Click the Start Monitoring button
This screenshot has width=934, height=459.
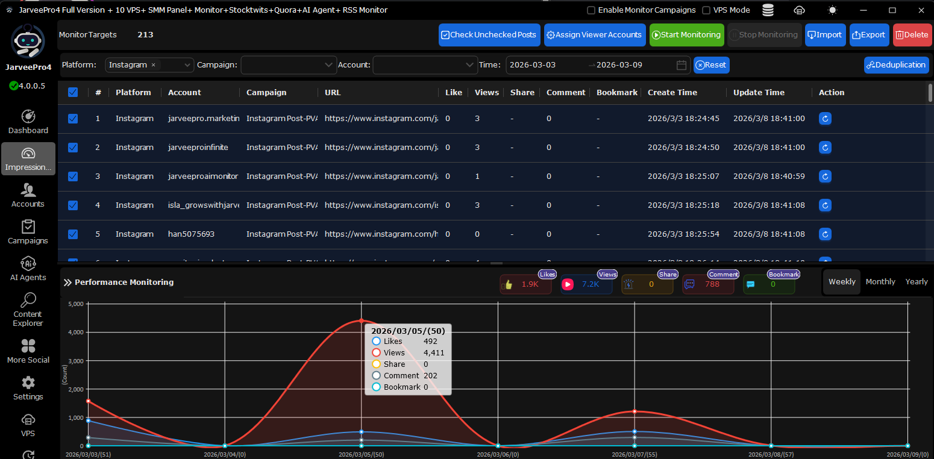(x=686, y=35)
